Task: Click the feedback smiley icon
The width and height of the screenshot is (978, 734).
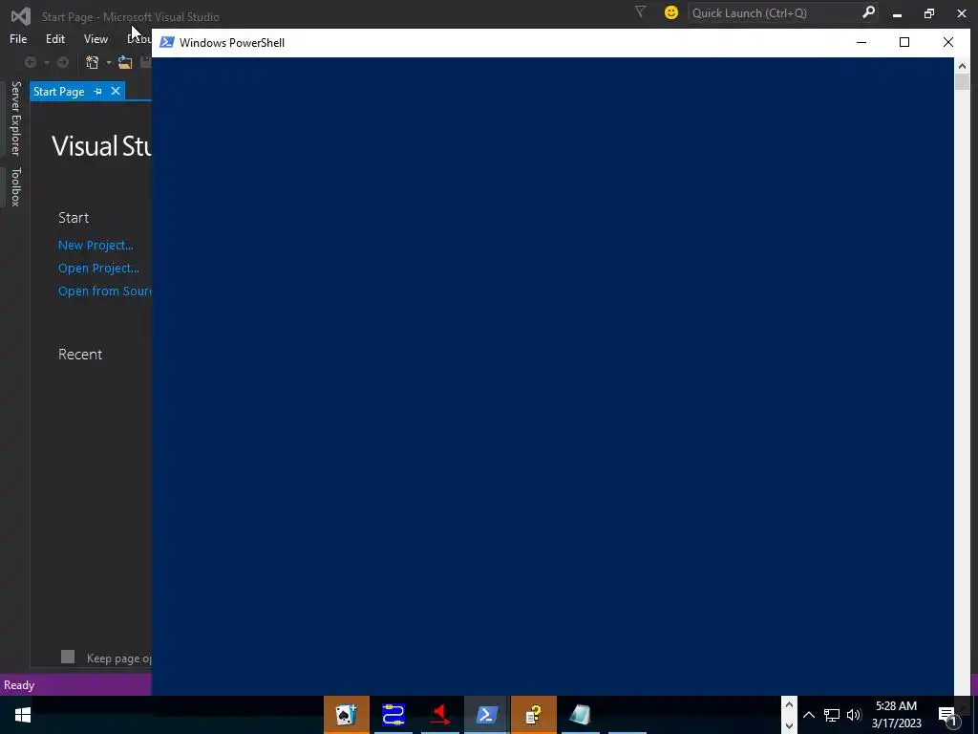Action: [x=671, y=12]
